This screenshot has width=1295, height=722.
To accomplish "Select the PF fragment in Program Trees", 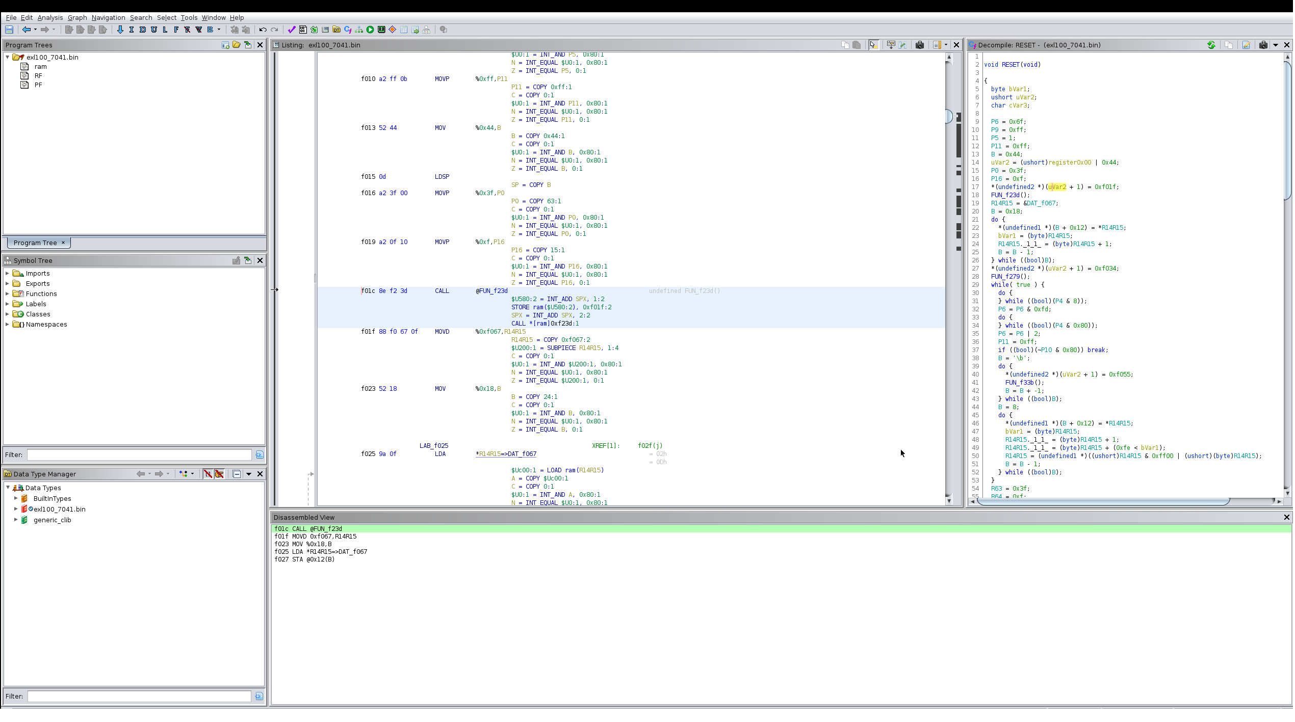I will coord(38,85).
